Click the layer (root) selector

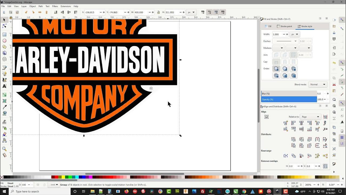point(54,185)
